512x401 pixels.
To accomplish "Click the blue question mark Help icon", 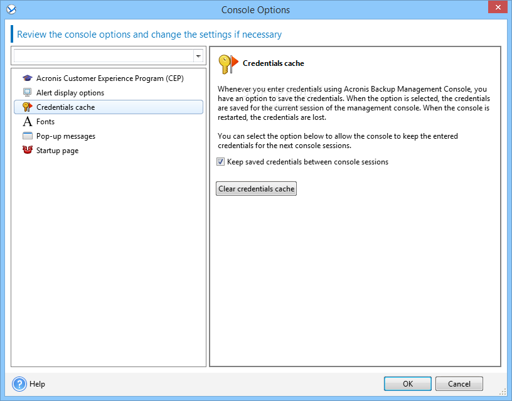I will pos(19,384).
